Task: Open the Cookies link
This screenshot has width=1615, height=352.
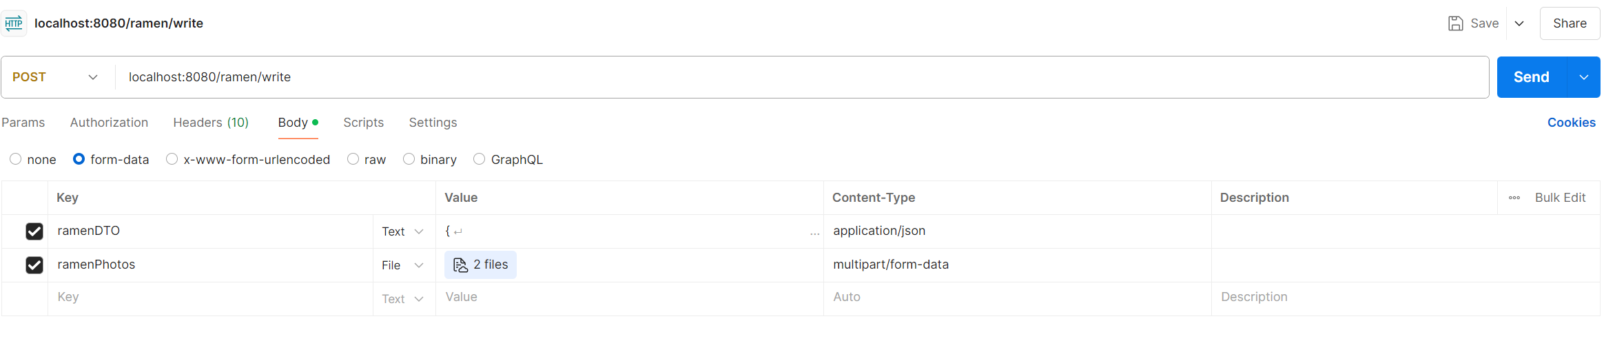Action: click(1571, 123)
